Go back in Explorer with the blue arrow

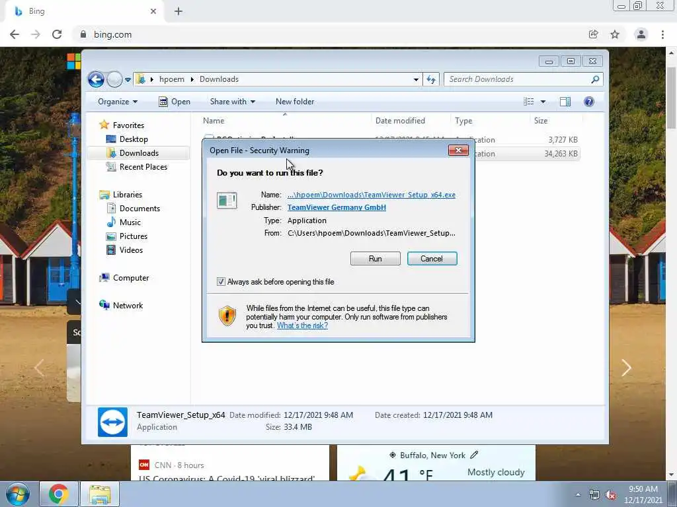96,79
